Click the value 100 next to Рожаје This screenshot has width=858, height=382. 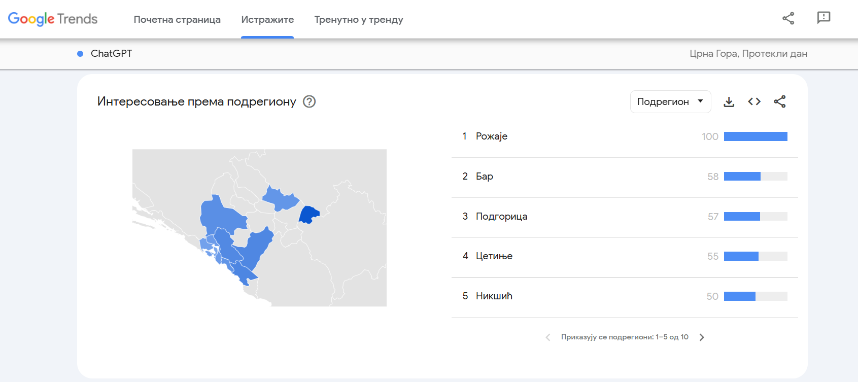point(710,136)
